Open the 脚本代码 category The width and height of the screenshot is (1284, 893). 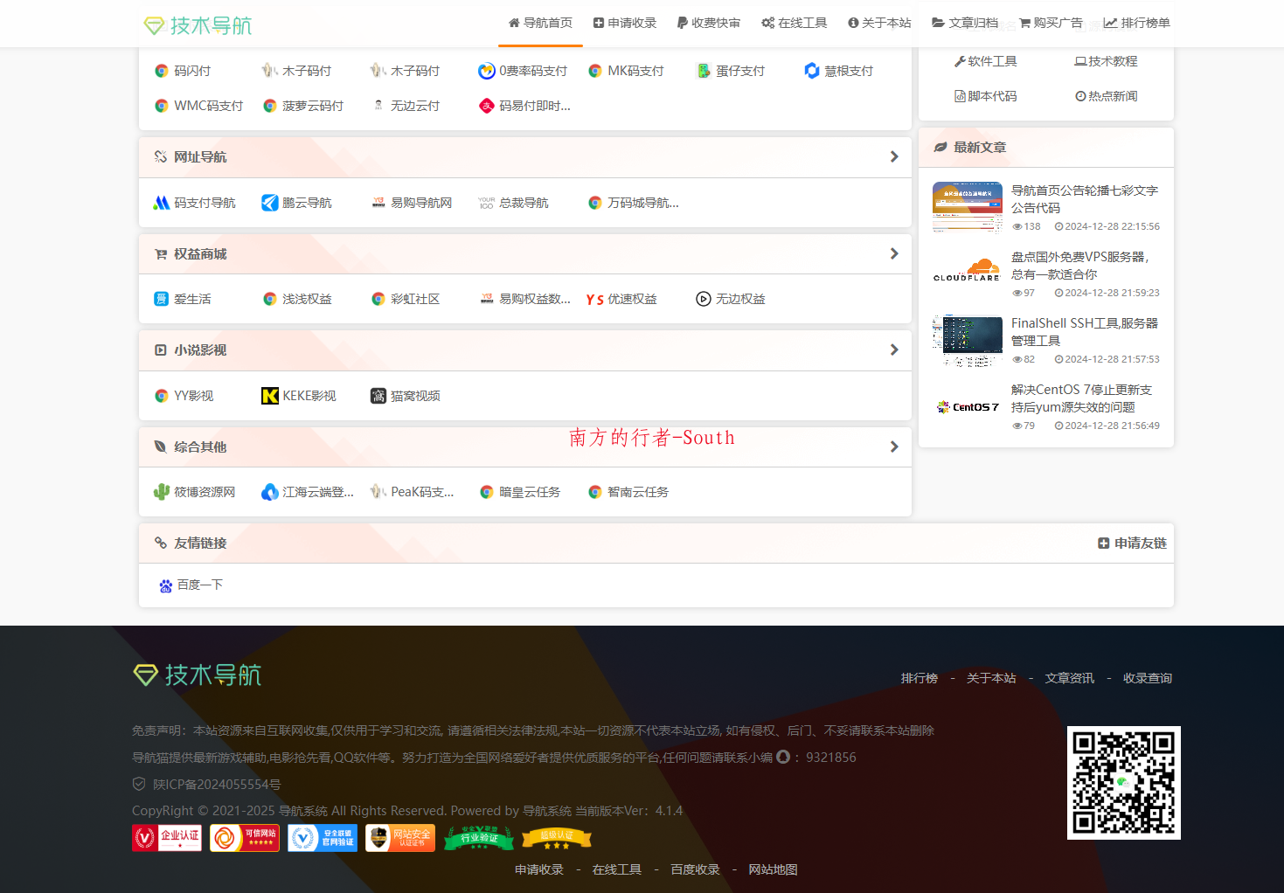pos(985,96)
